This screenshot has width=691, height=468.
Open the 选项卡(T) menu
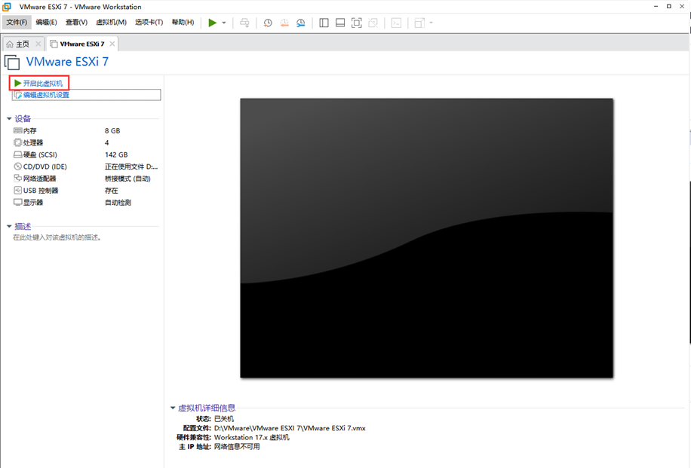point(149,23)
